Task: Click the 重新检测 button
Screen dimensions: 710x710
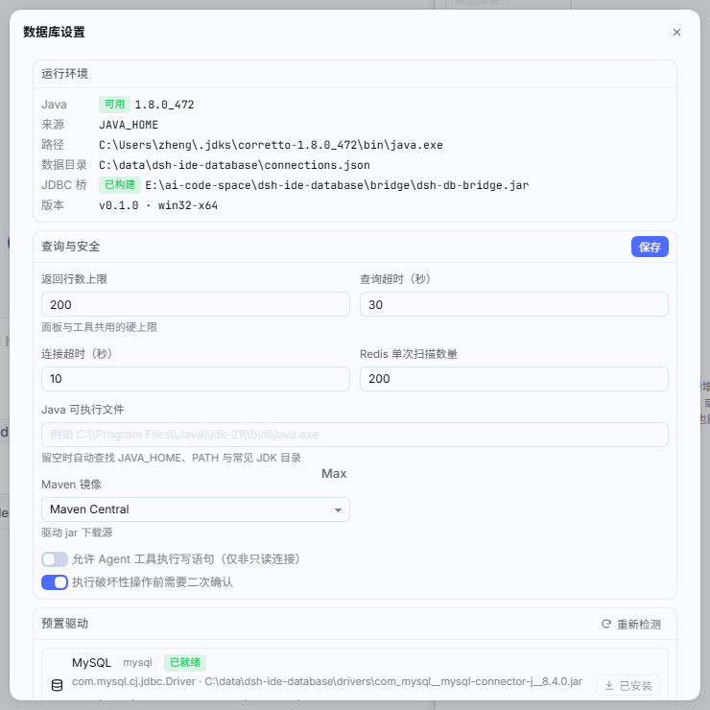Action: click(x=631, y=625)
